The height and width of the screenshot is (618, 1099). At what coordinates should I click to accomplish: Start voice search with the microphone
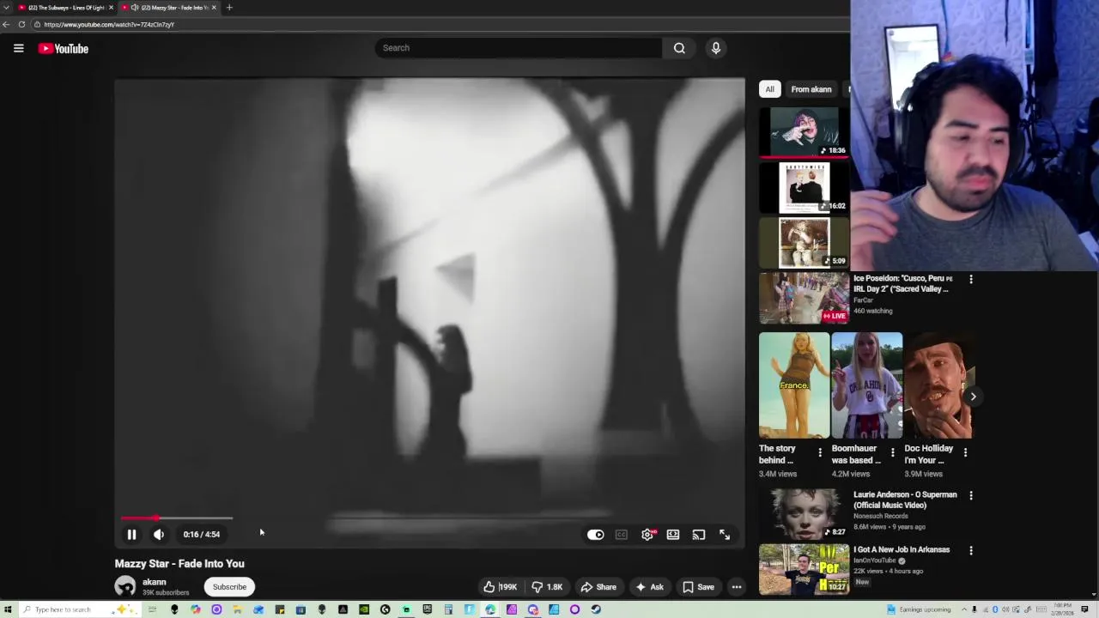pos(715,48)
